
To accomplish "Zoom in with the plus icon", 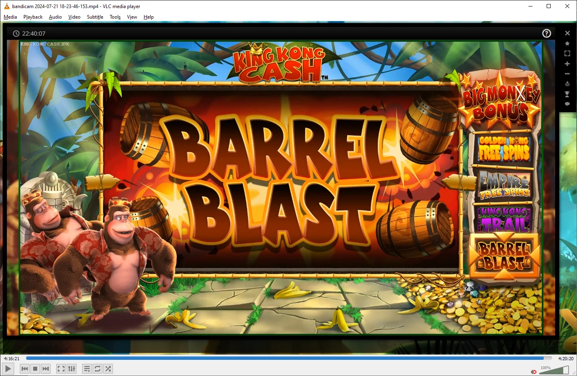I will pyautogui.click(x=567, y=64).
